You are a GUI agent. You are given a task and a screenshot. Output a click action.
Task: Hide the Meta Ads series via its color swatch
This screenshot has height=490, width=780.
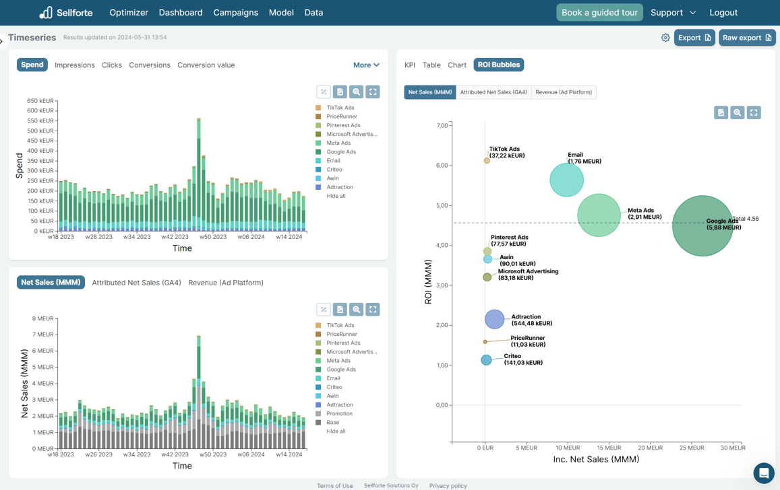coord(317,143)
